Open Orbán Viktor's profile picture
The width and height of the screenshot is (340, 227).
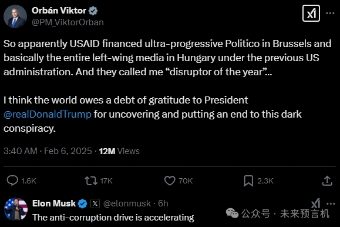15,16
